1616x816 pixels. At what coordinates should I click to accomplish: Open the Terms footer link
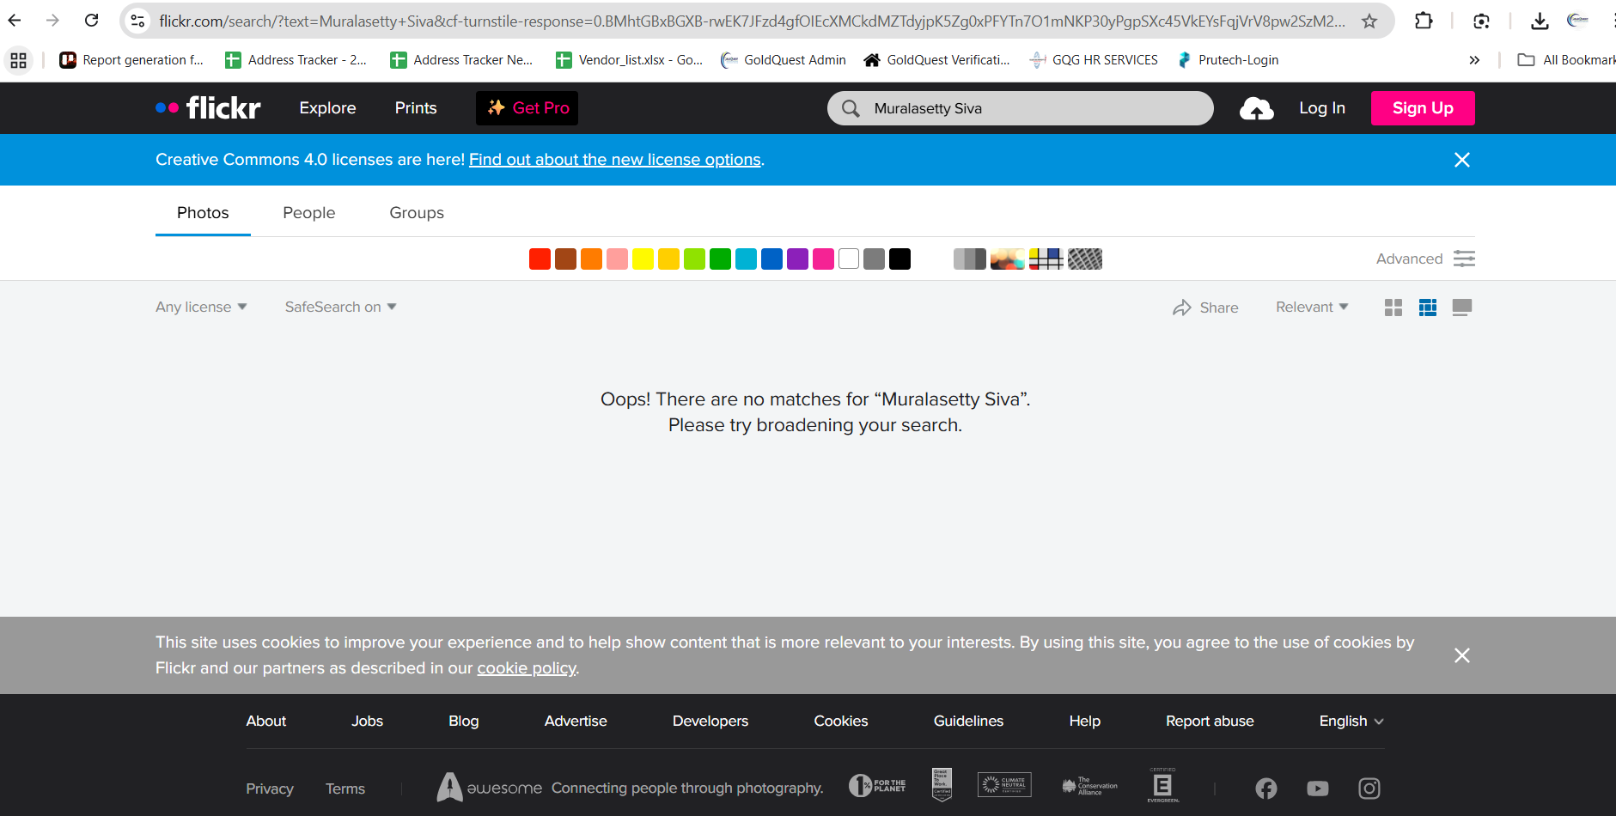pyautogui.click(x=345, y=789)
